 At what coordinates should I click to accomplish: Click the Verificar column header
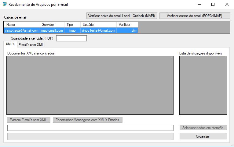pyautogui.click(x=127, y=25)
